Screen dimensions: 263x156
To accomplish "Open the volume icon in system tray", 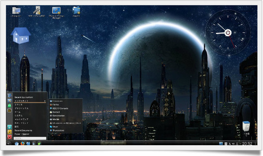I will coord(233,144).
